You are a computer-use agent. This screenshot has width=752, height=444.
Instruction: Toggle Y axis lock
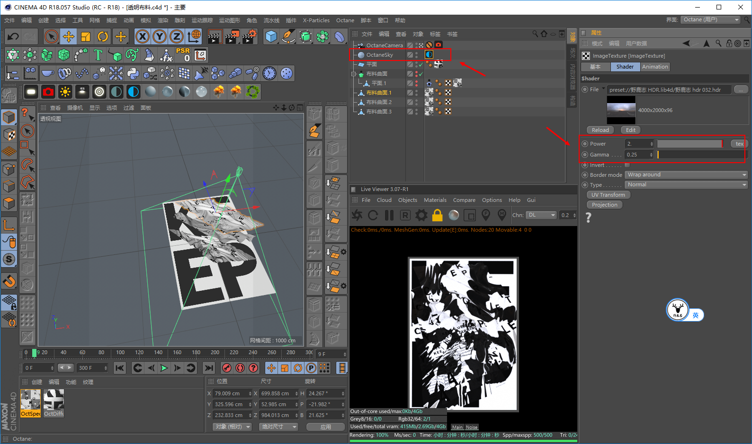(x=160, y=36)
